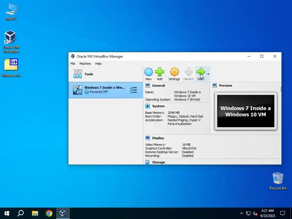Select the Tools entry in left pane
The width and height of the screenshot is (292, 219).
tap(106, 74)
